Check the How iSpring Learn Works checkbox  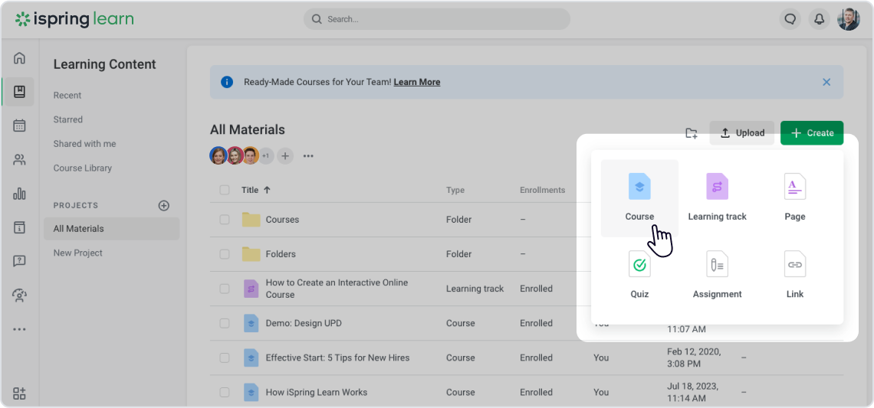[x=225, y=392]
